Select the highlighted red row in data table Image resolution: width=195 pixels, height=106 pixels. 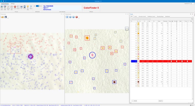162,61
